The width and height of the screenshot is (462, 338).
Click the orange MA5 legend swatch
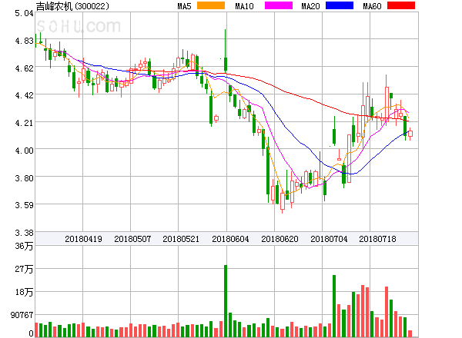click(211, 5)
